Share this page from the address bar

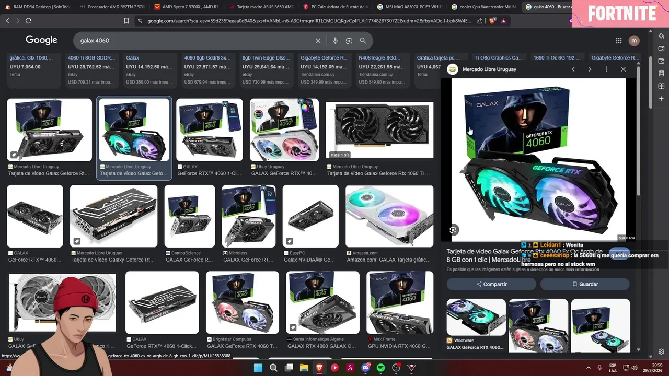(x=480, y=21)
